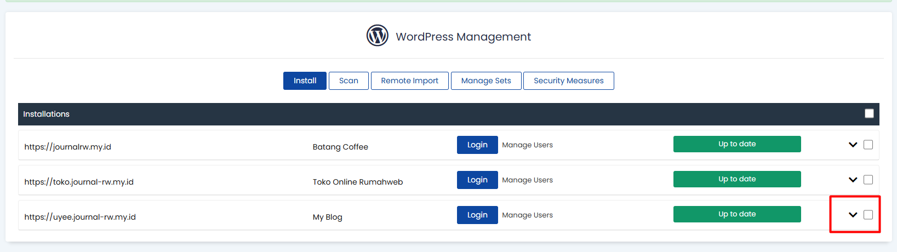897x252 pixels.
Task: Open the Remote Import tab
Action: pyautogui.click(x=409, y=81)
